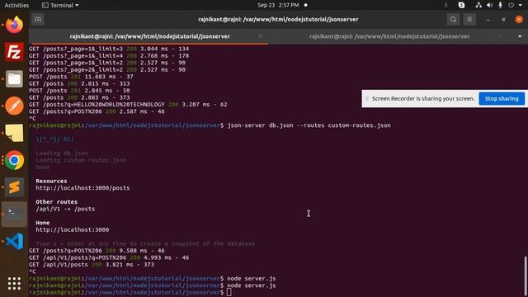Click the http://localhost:3000 home URL

click(72, 229)
